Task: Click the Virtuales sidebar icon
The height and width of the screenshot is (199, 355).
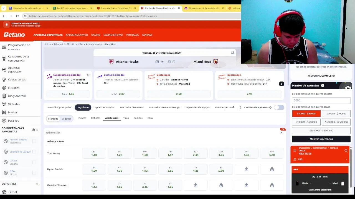Action: (4, 104)
